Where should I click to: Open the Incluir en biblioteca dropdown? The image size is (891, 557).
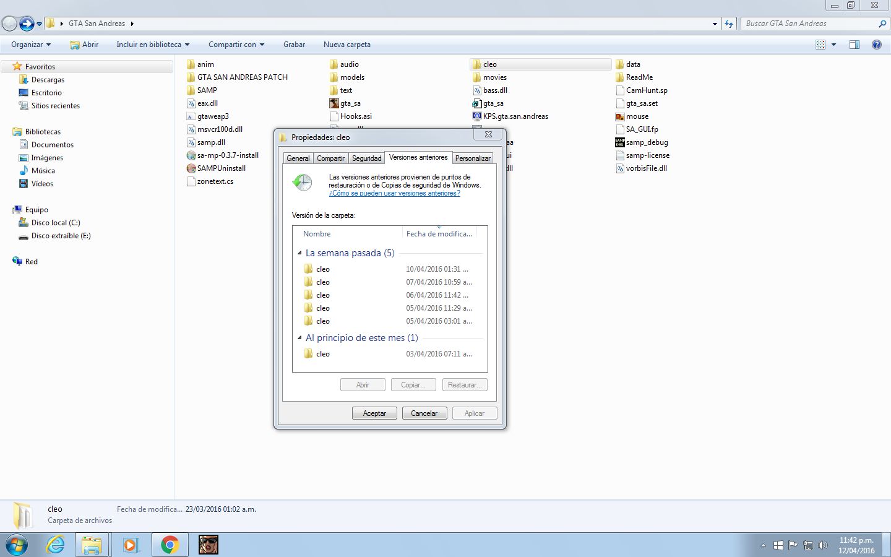153,45
